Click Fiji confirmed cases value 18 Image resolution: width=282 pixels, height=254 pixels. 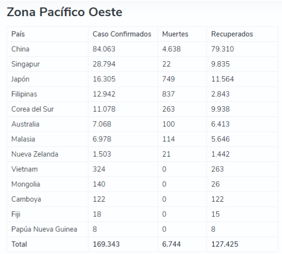point(97,214)
